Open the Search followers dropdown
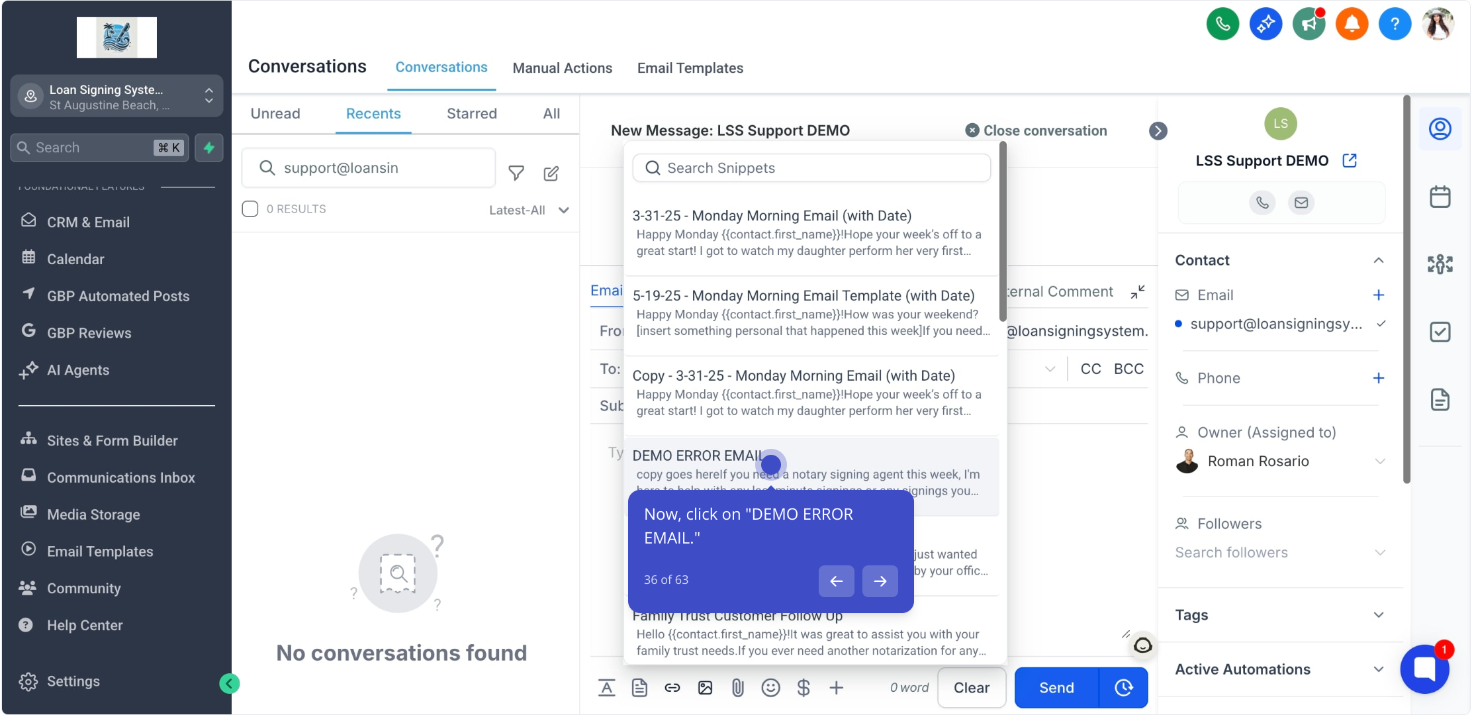1472x715 pixels. tap(1380, 553)
